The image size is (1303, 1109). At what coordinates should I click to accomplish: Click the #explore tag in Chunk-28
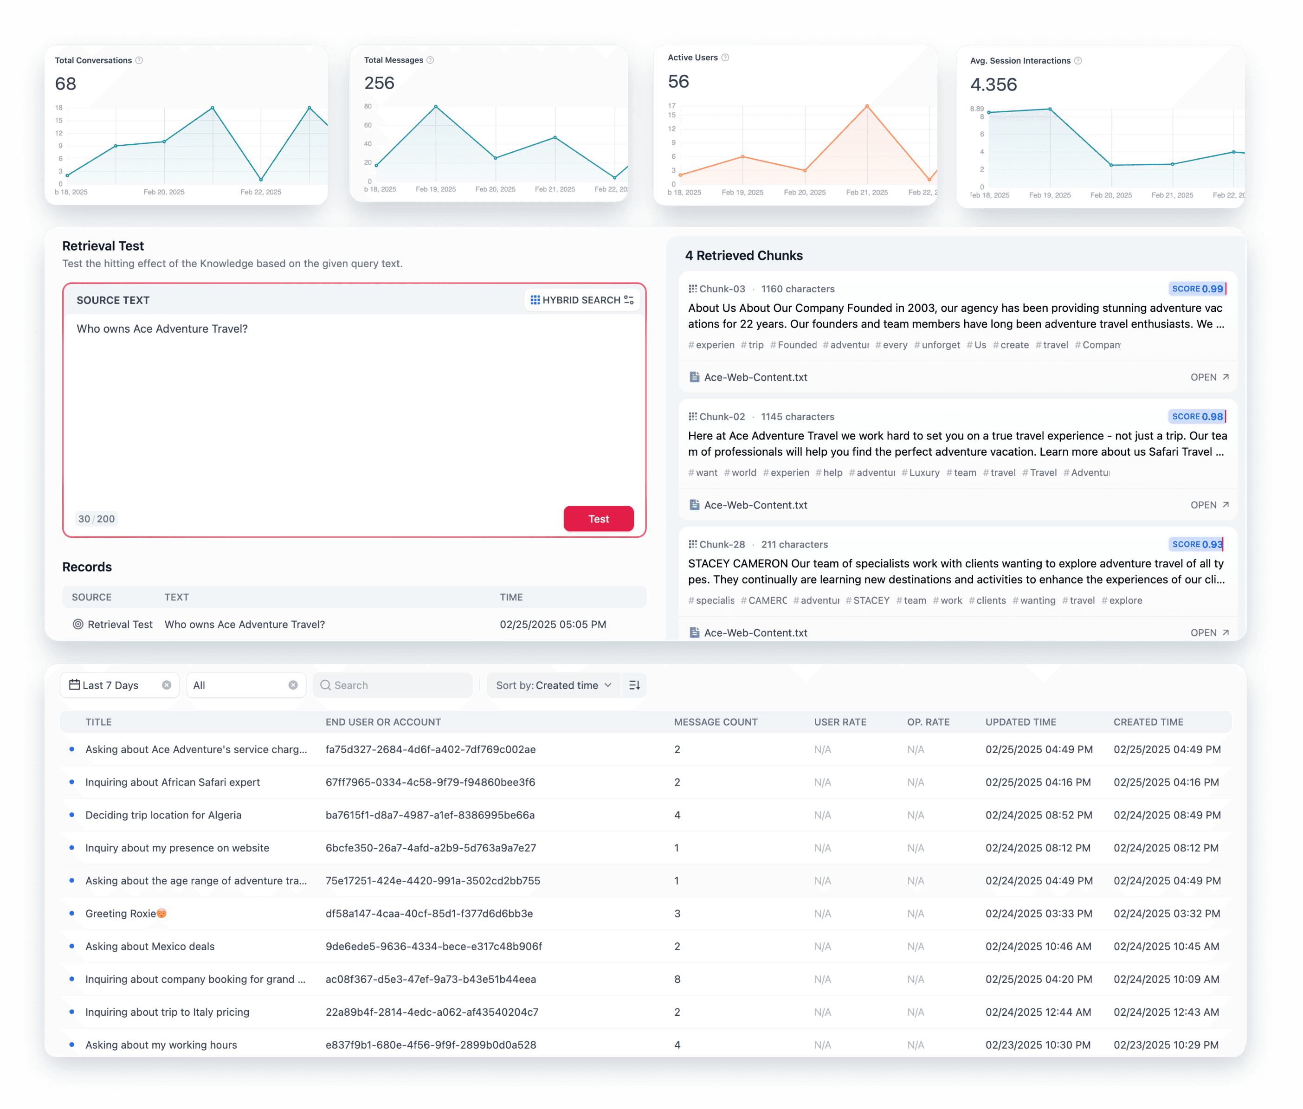pos(1122,600)
